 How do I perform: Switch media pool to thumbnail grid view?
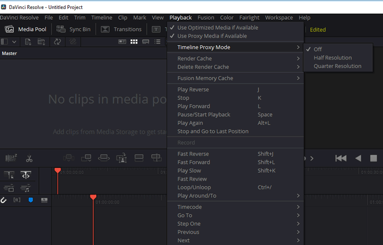pyautogui.click(x=134, y=41)
